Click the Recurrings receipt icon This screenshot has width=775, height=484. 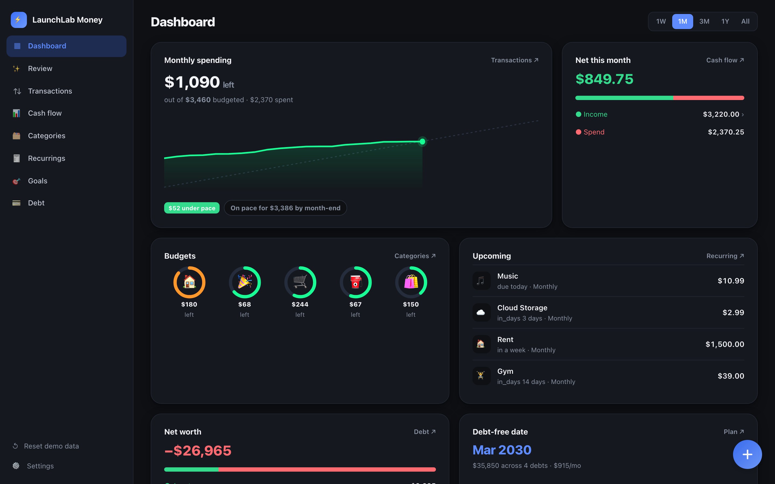(16, 158)
